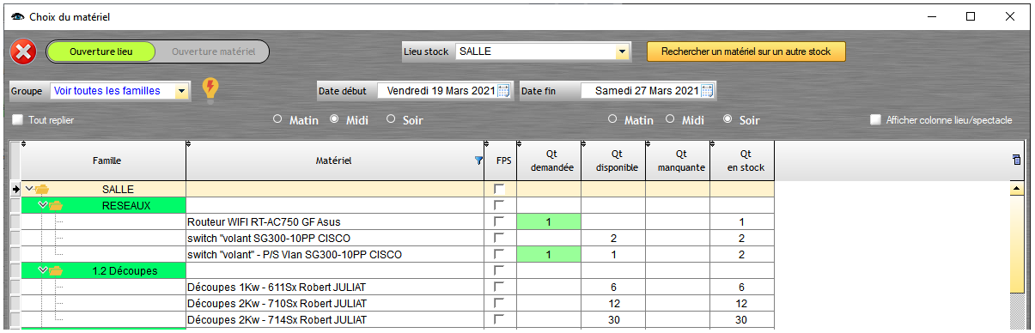
Task: Tick FPS checkbox for Découpes 1Kw - 611Sx
Action: (x=500, y=288)
